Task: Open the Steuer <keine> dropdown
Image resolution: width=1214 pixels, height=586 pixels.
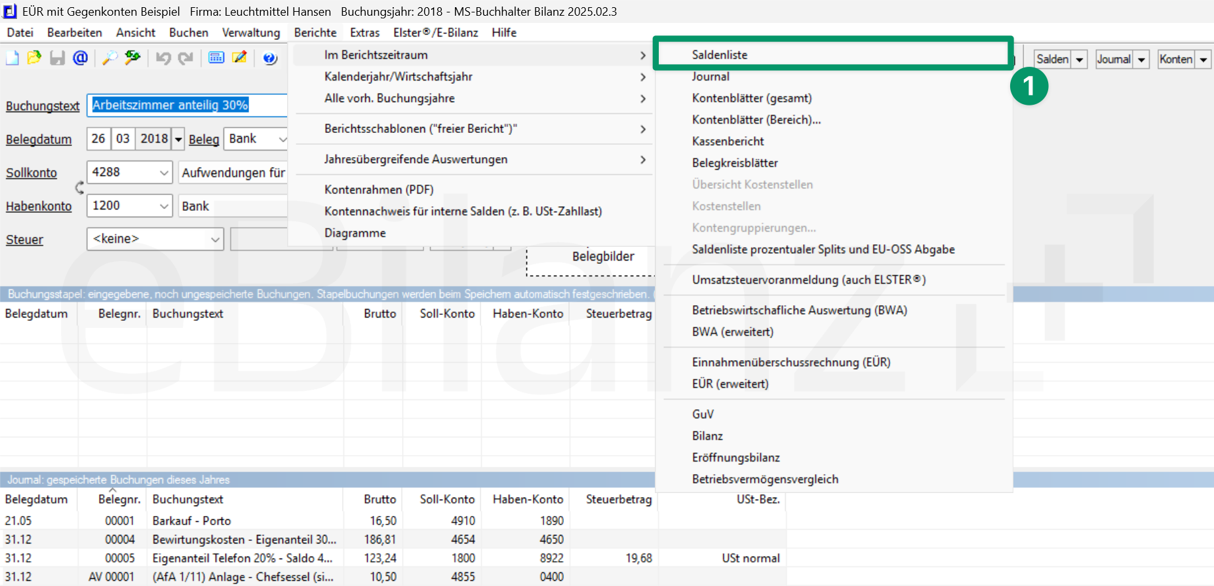Action: (x=215, y=240)
